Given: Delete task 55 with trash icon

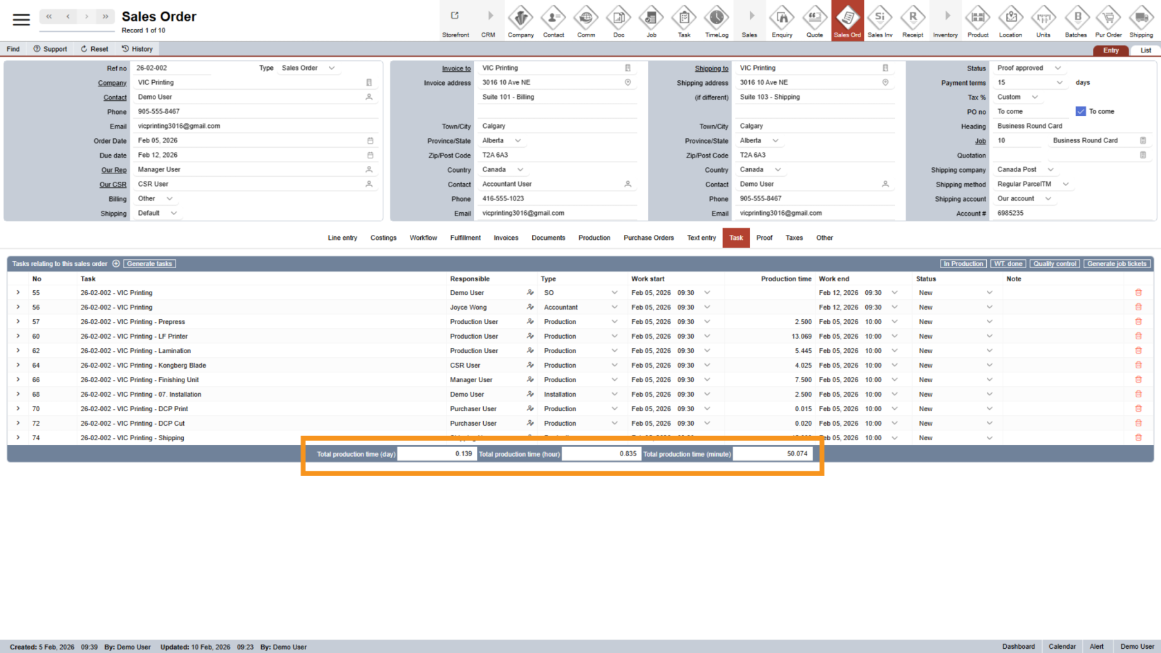Looking at the screenshot, I should click(1138, 292).
